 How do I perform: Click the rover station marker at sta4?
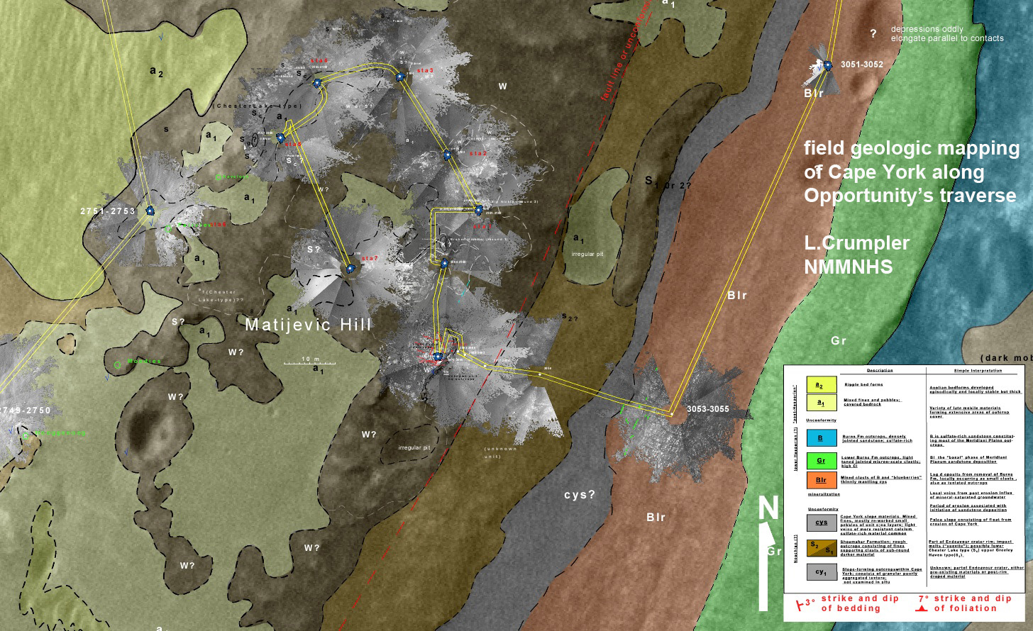tap(317, 84)
